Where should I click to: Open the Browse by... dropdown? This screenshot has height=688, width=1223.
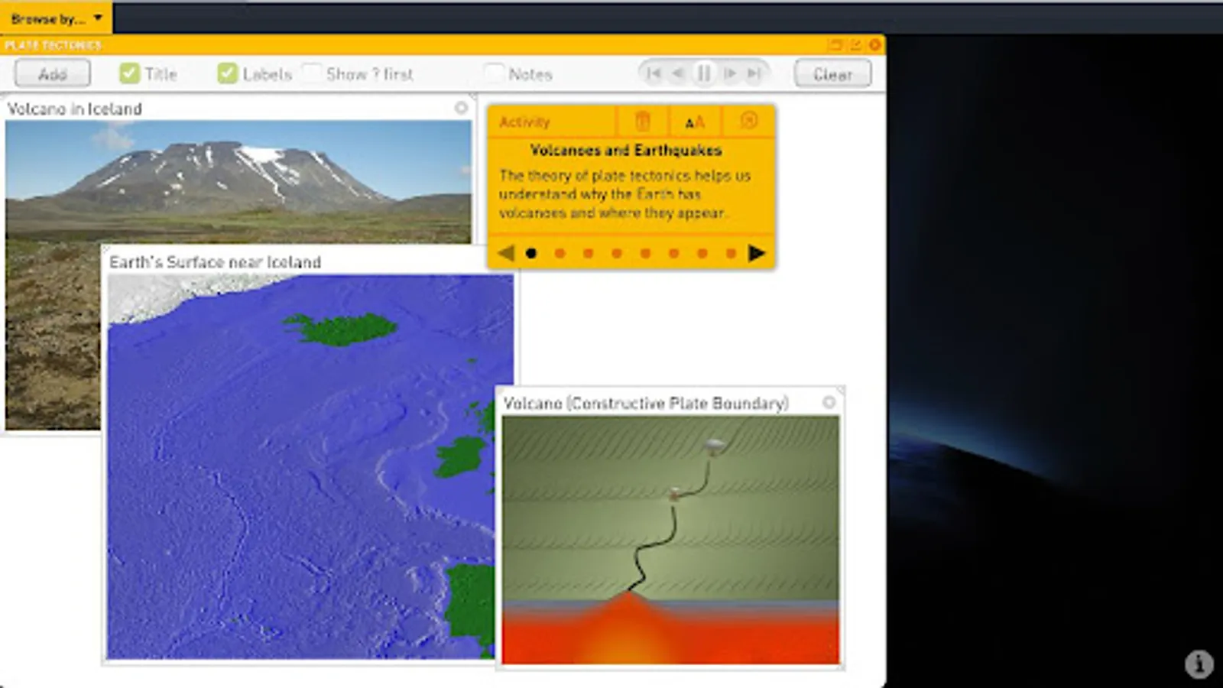(x=56, y=18)
